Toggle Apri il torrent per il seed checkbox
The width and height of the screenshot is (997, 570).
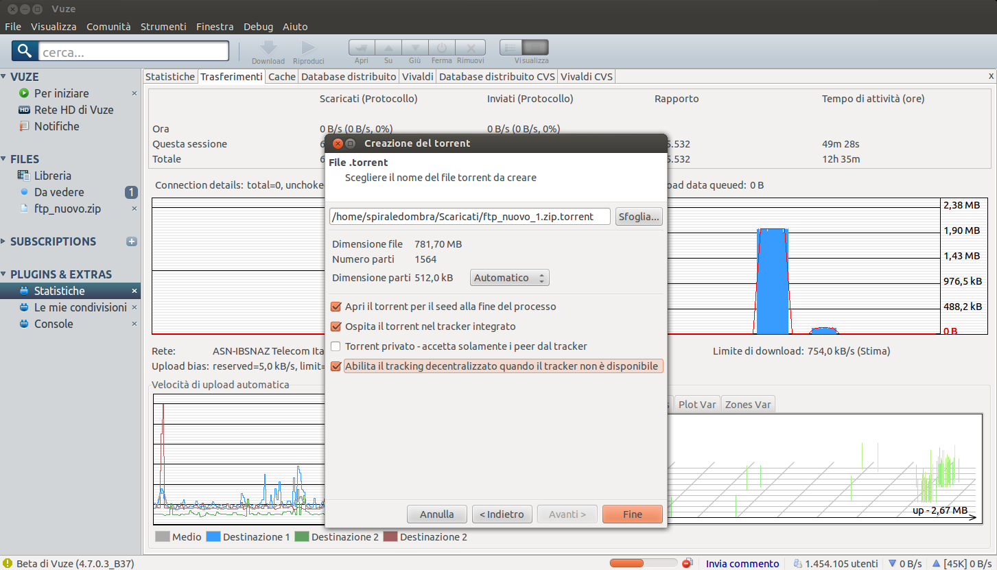pos(336,307)
